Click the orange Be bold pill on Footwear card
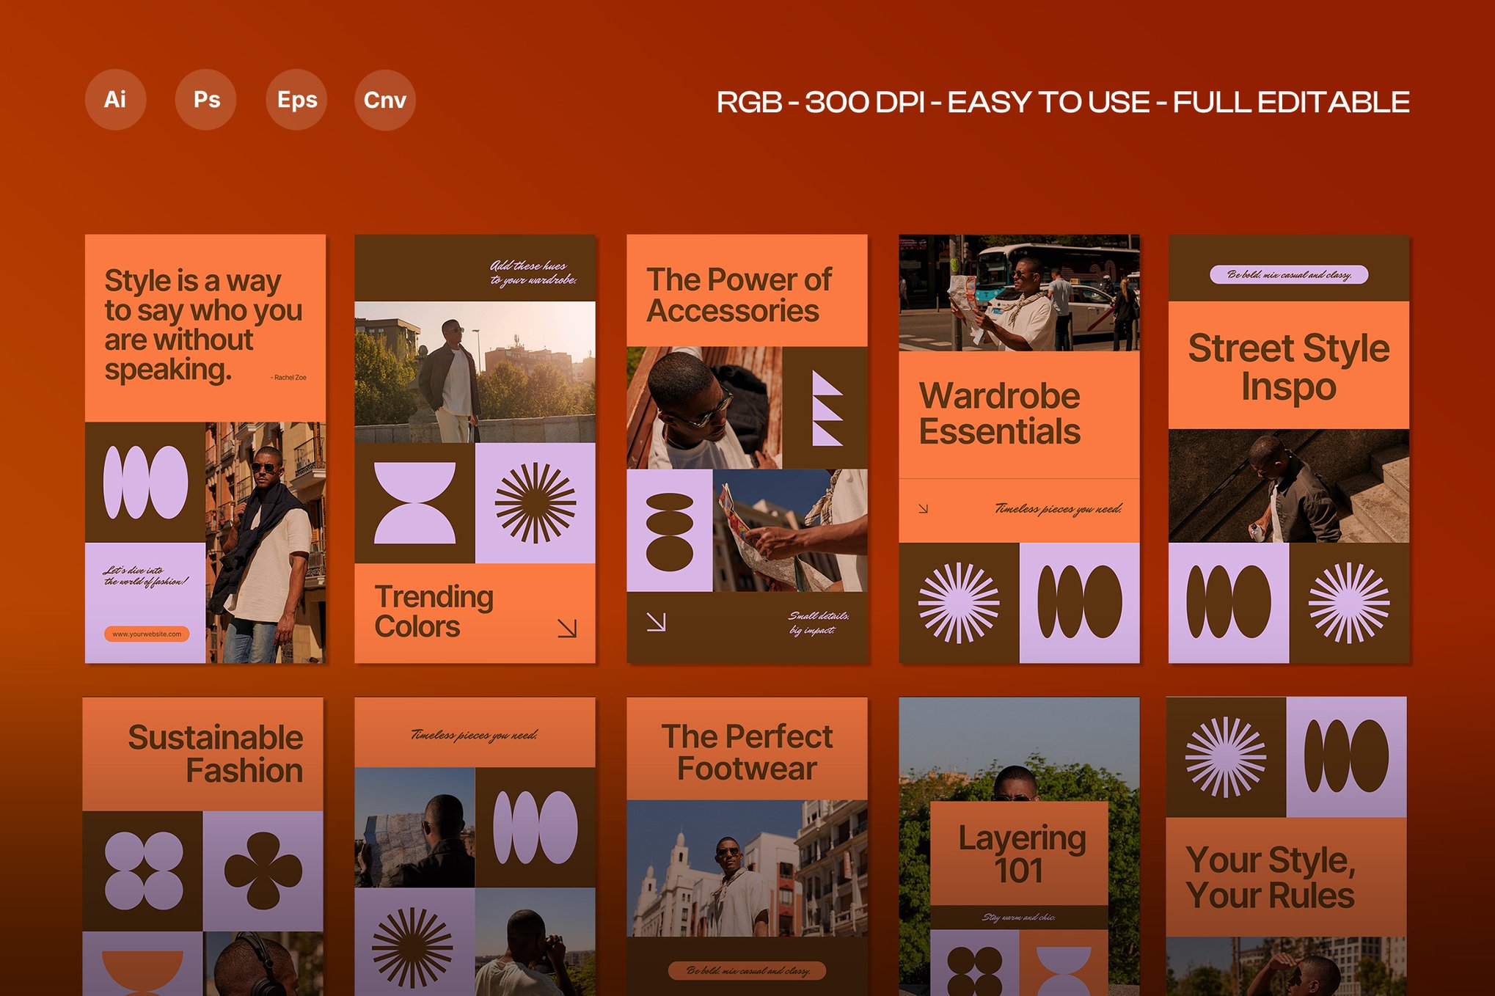The height and width of the screenshot is (996, 1495). point(747,970)
